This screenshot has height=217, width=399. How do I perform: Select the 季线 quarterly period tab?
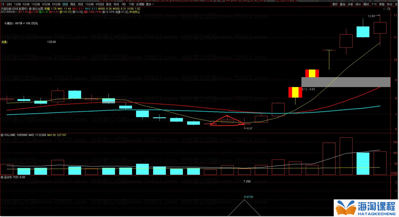109,4
